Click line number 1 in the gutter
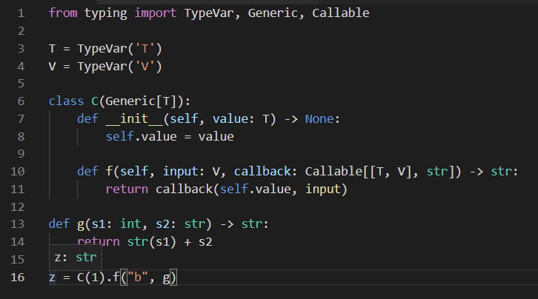Image resolution: width=538 pixels, height=299 pixels. pos(21,13)
